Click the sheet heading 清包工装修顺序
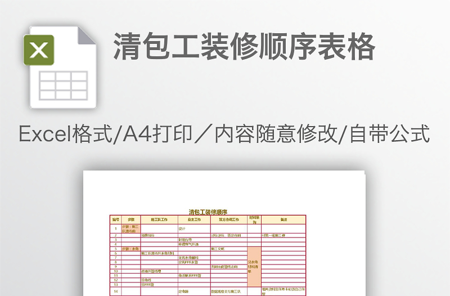The width and height of the screenshot is (450, 296). tap(208, 212)
